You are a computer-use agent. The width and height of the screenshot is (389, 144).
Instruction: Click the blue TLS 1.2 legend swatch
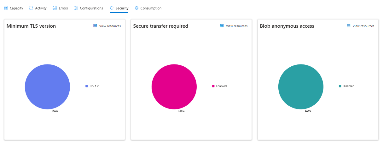coord(87,86)
